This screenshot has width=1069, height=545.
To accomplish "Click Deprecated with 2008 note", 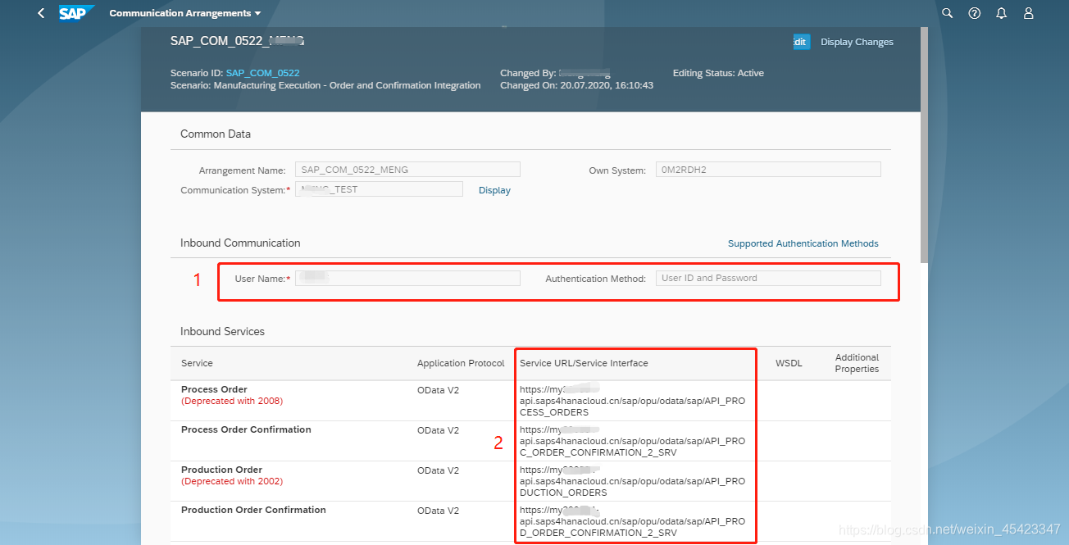I will click(232, 401).
